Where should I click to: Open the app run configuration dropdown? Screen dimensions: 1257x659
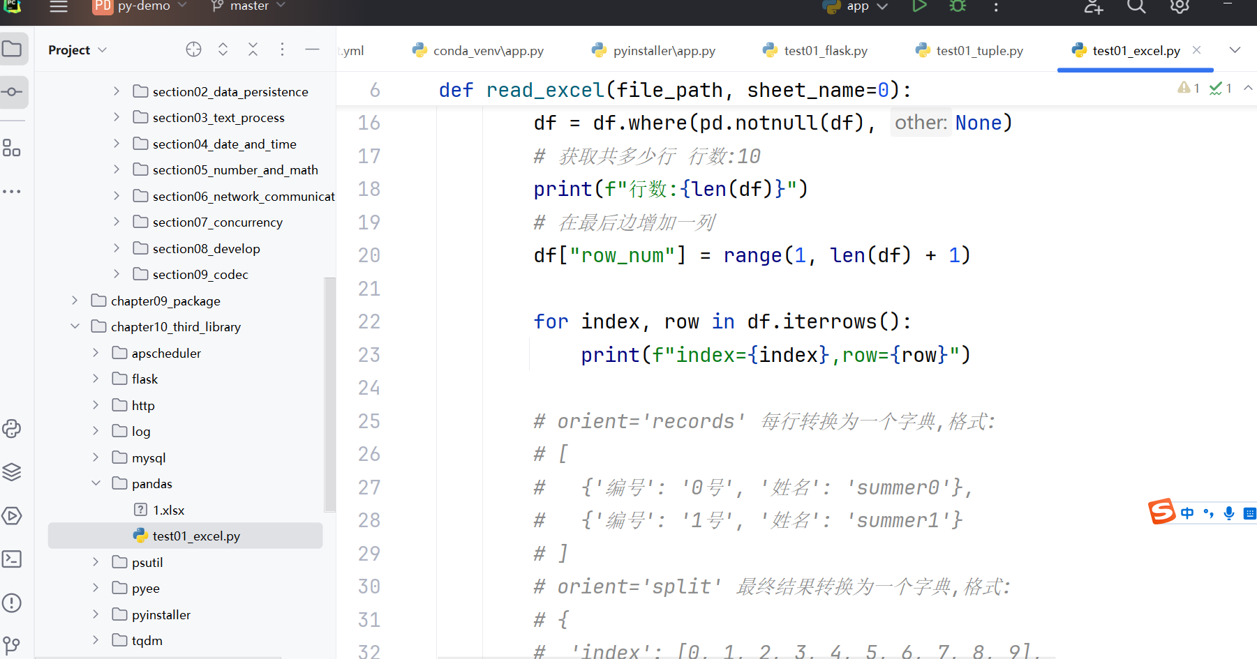(x=855, y=6)
